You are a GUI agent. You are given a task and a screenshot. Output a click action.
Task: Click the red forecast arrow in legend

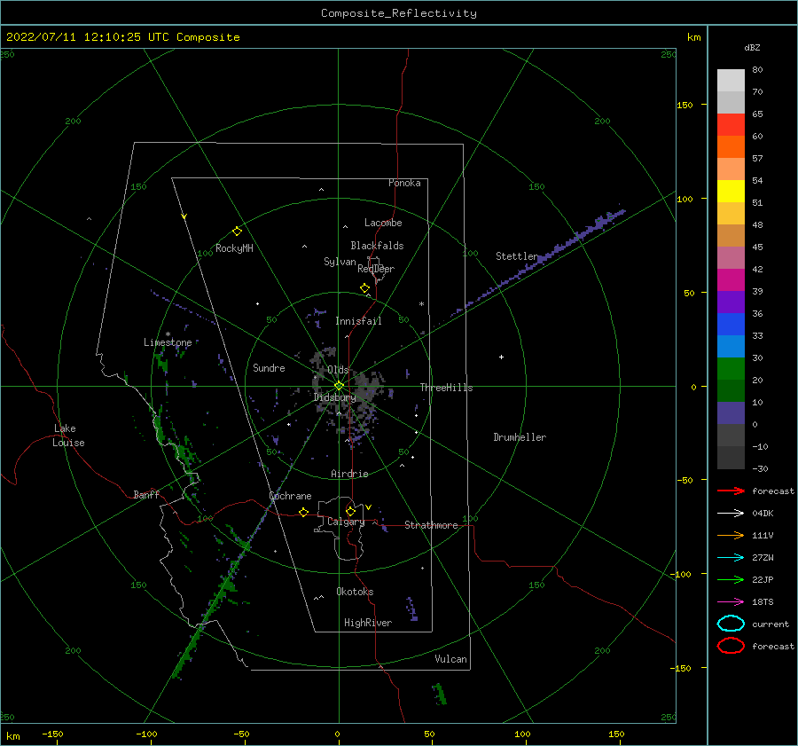pyautogui.click(x=731, y=491)
